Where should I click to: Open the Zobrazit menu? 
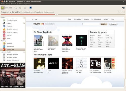[x=14, y=4]
